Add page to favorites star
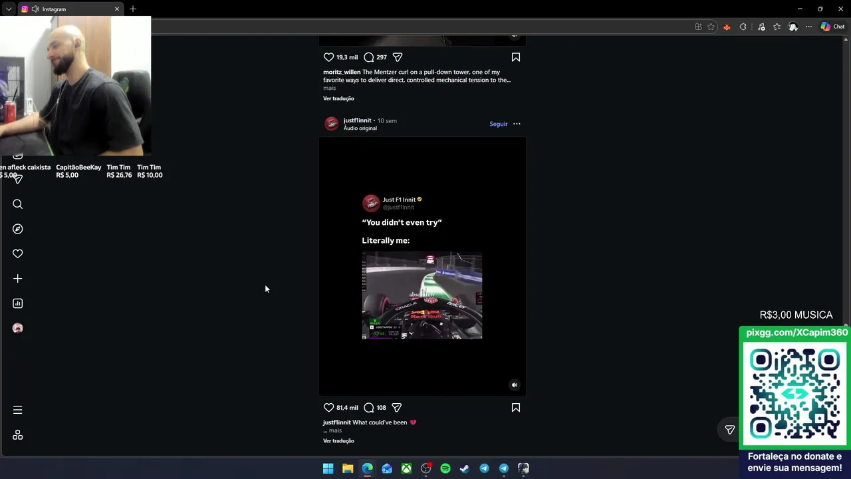Screen dimensions: 851x479 click(711, 27)
